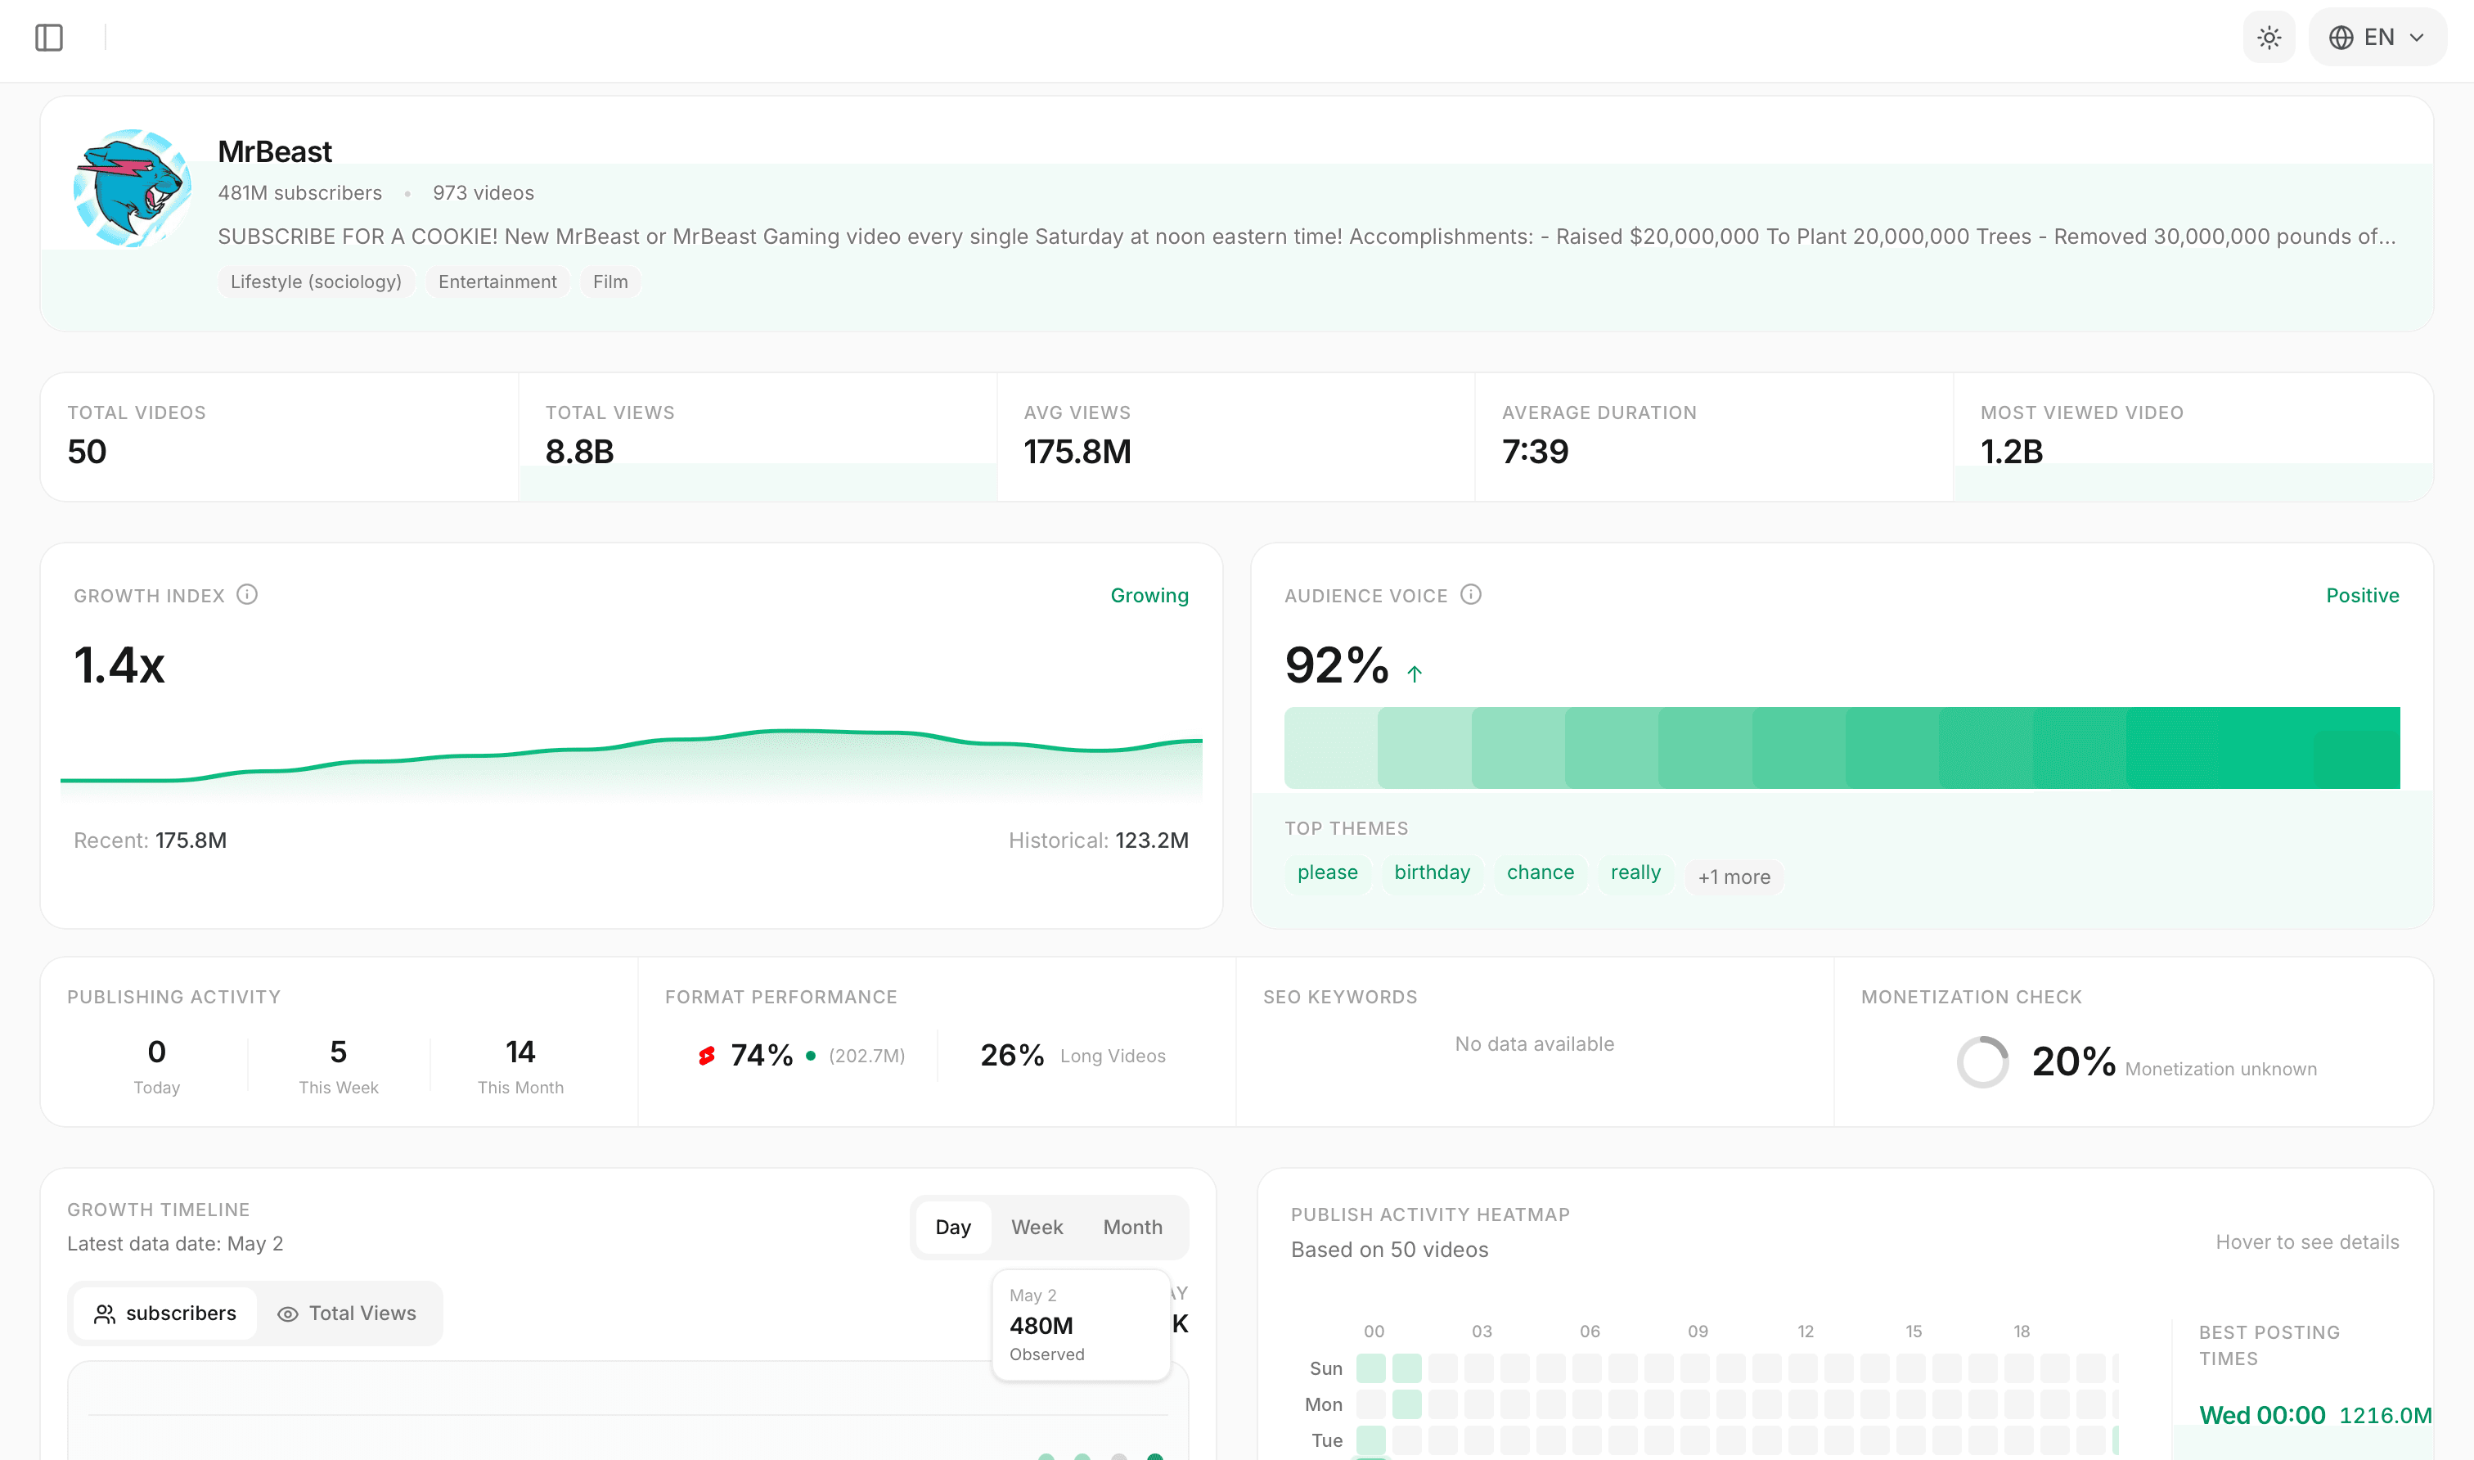Click the 'Positive' sentiment label
2474x1460 pixels.
[2362, 595]
